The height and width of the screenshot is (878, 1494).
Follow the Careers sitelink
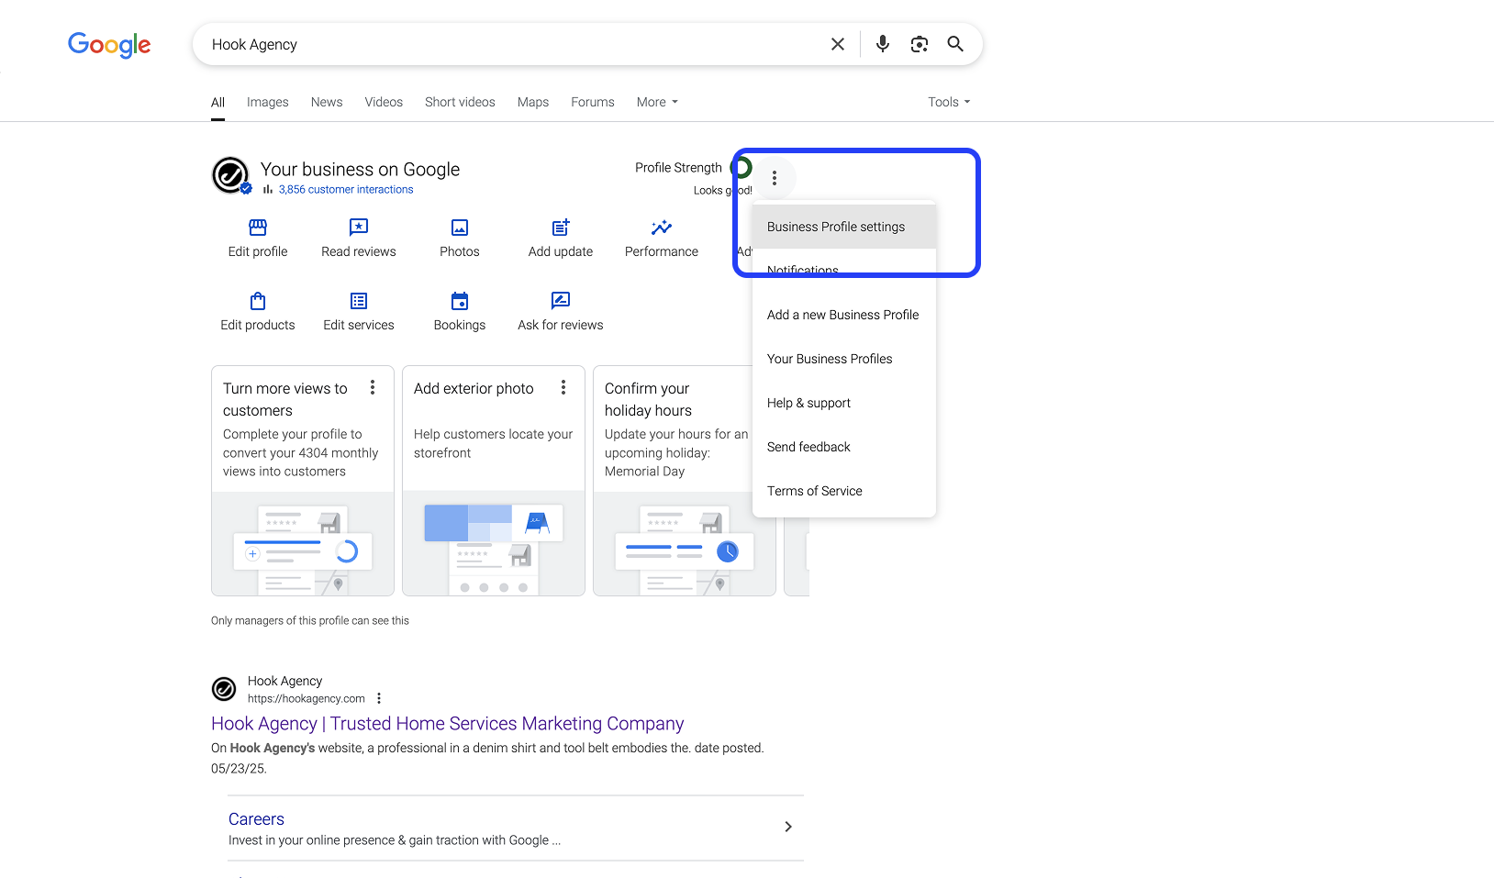[x=256, y=819]
